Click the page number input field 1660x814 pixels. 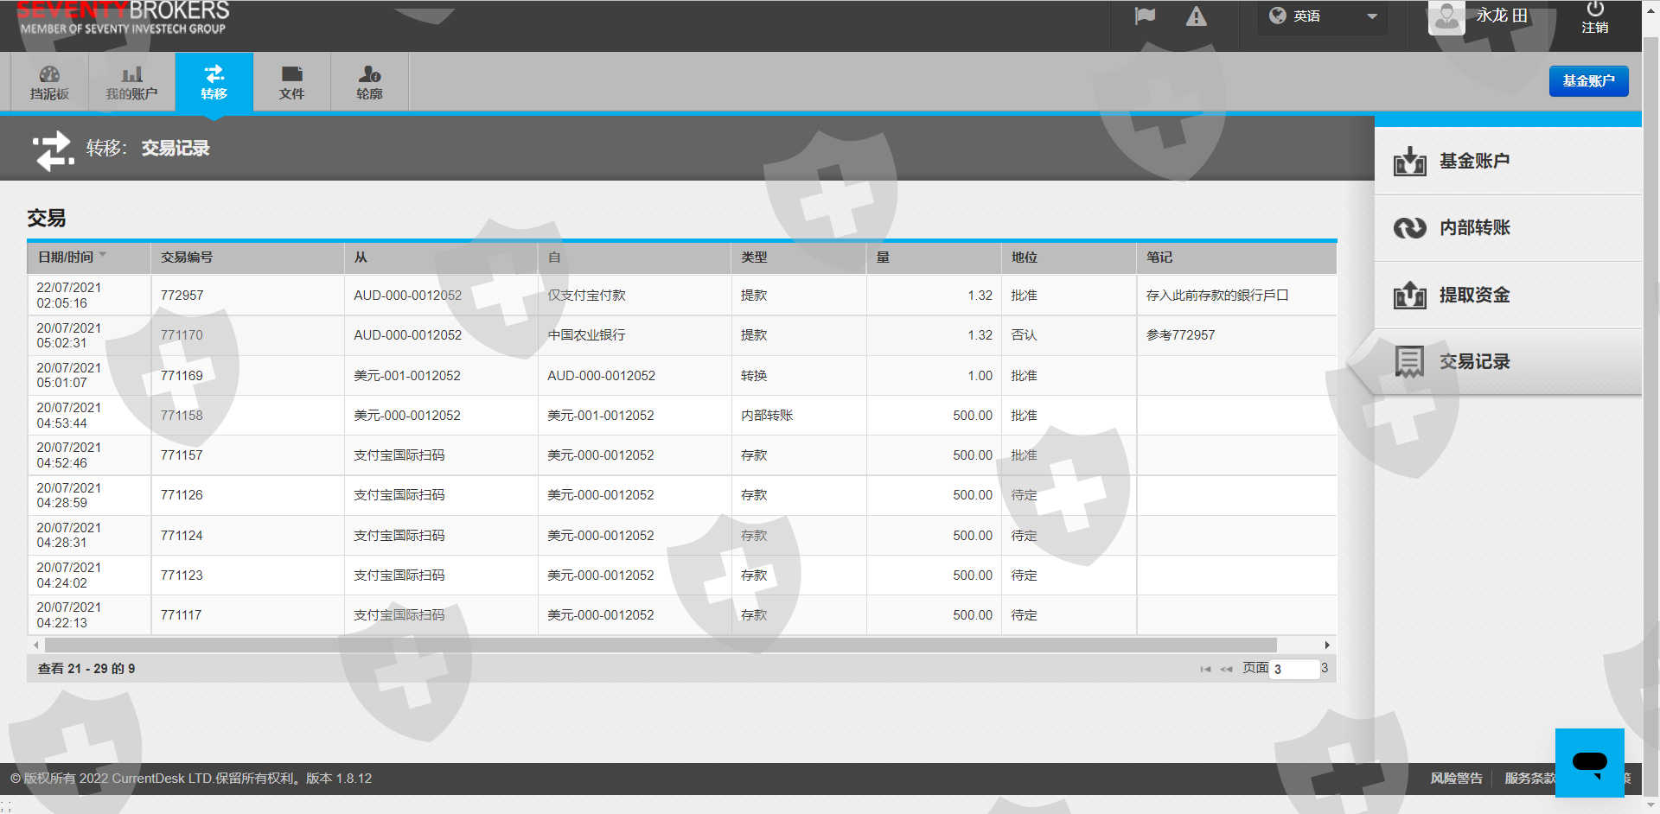1294,669
